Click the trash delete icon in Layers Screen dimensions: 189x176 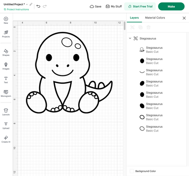149,27
